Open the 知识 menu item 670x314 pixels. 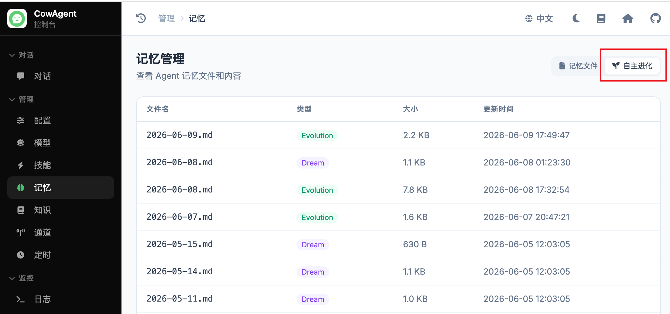tap(61, 210)
